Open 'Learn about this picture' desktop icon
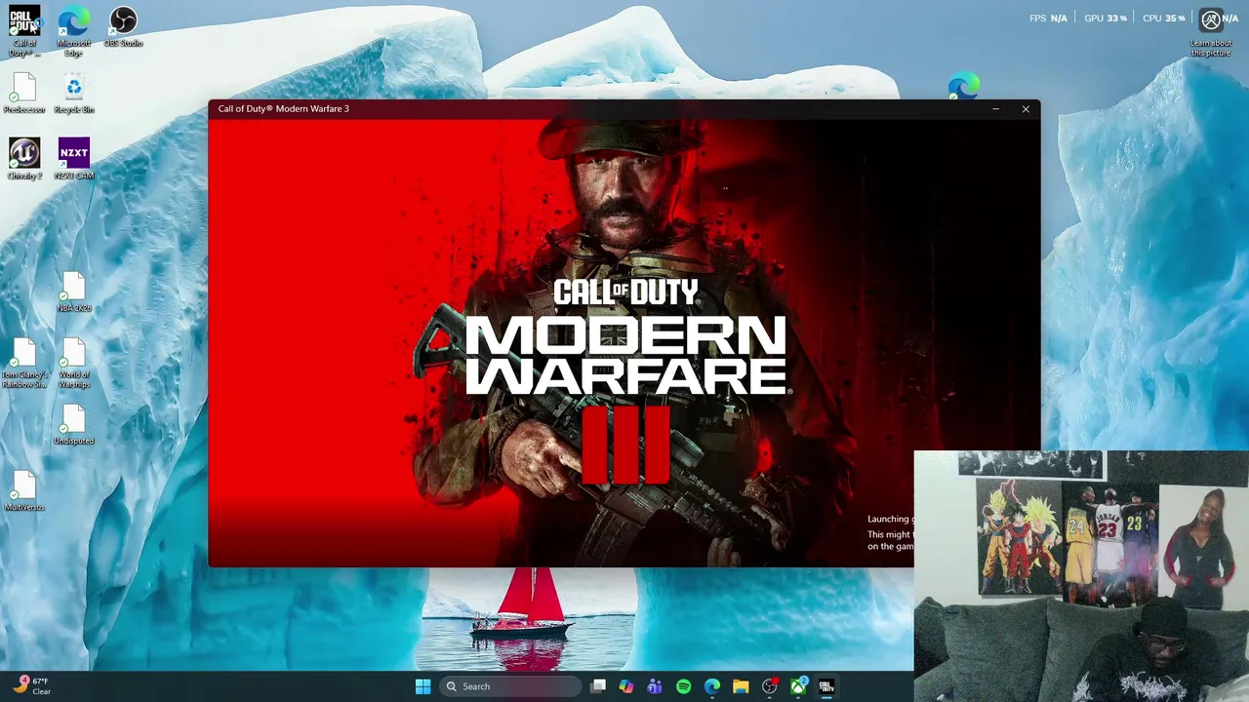1249x702 pixels. [x=1211, y=32]
